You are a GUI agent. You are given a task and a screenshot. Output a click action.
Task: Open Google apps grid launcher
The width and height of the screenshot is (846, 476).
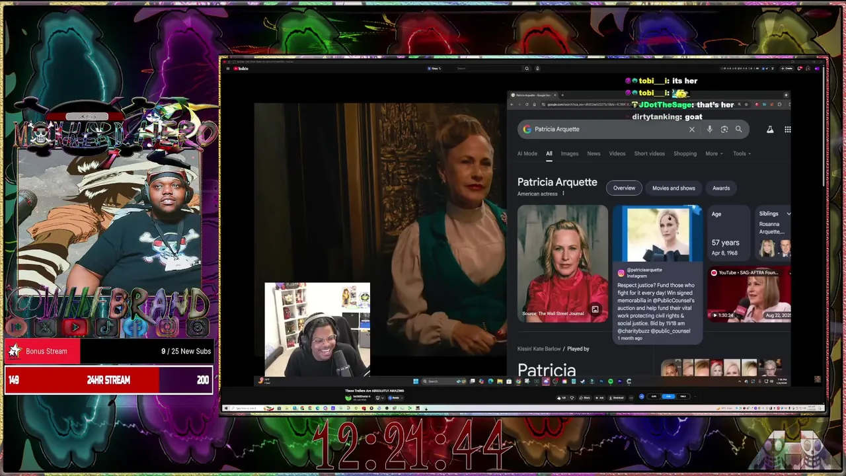click(788, 130)
